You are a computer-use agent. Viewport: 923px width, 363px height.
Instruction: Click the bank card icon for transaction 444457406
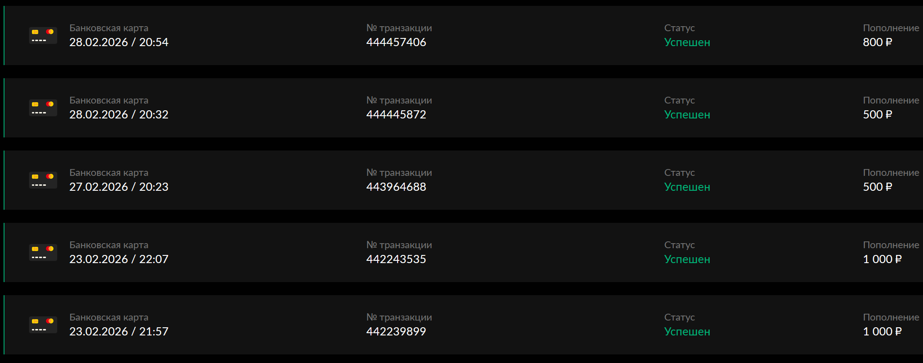43,36
